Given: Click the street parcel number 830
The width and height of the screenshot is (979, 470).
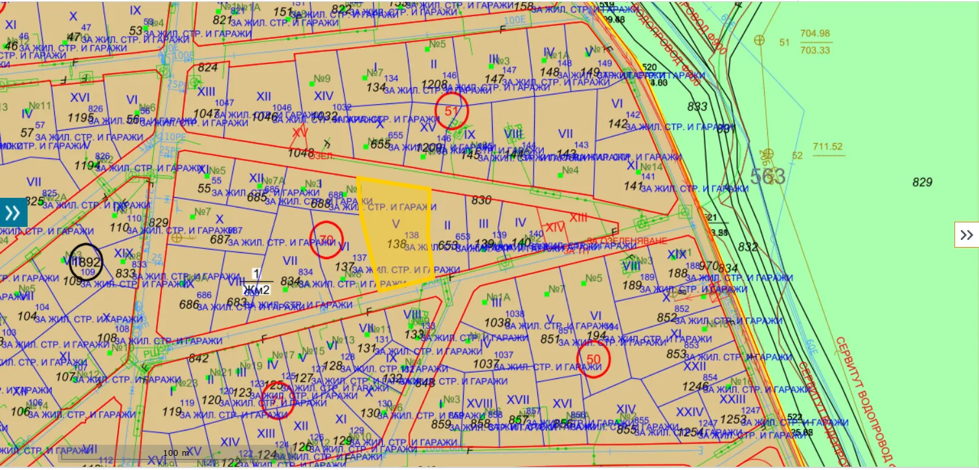Looking at the screenshot, I should click(x=481, y=201).
